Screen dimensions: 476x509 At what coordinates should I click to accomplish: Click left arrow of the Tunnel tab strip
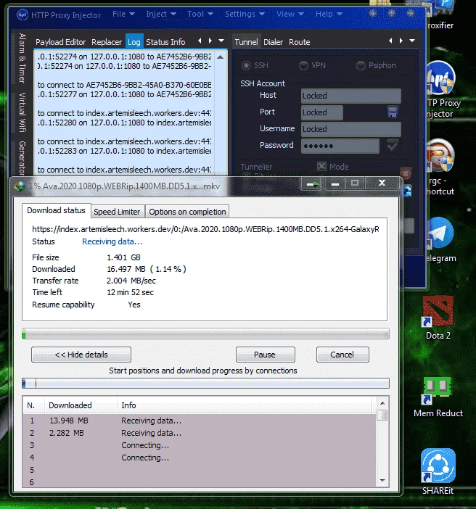tap(390, 41)
